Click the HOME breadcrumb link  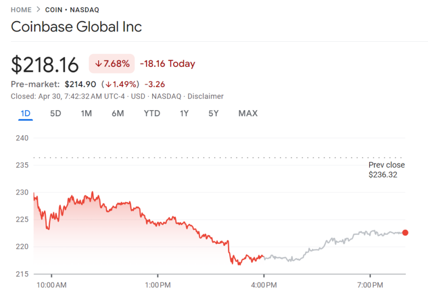pos(21,10)
